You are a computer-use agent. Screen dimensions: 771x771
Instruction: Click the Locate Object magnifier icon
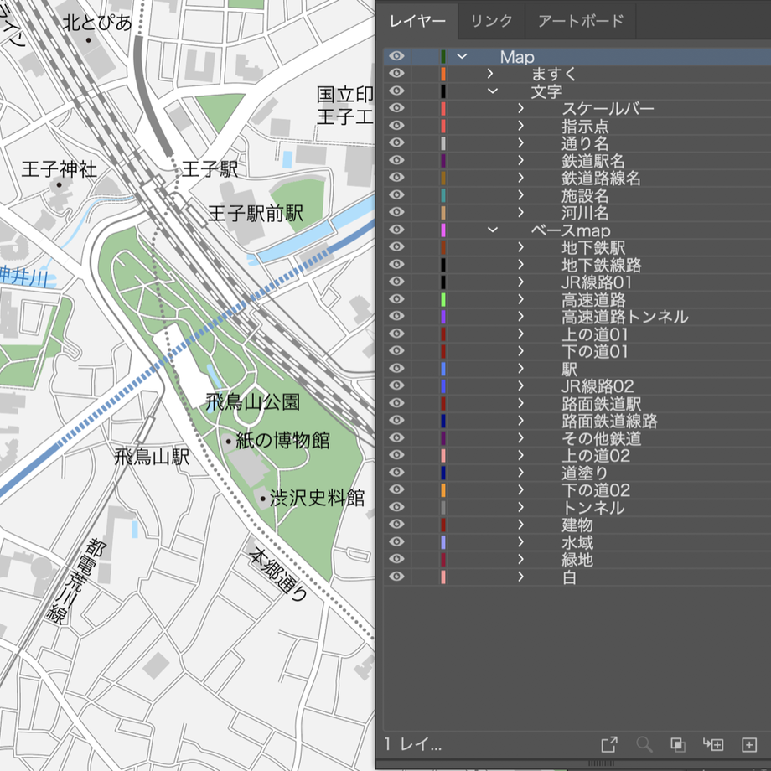pyautogui.click(x=644, y=744)
